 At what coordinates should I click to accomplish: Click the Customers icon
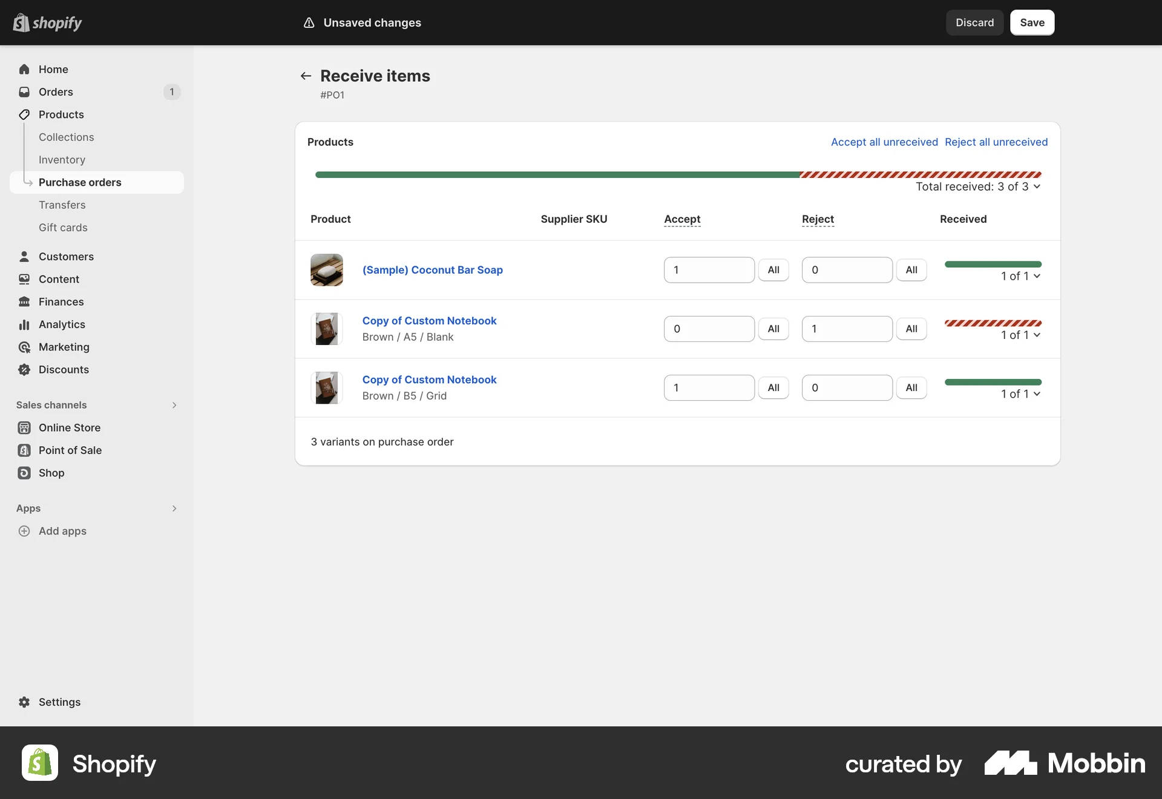click(x=24, y=256)
